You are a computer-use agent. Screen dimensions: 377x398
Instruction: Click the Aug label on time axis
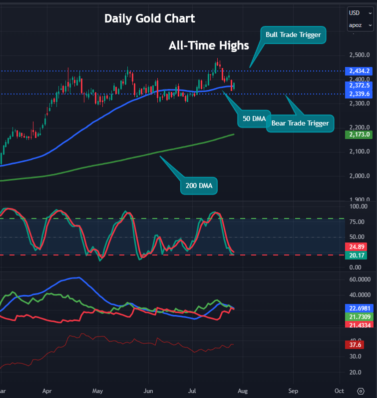(x=242, y=390)
